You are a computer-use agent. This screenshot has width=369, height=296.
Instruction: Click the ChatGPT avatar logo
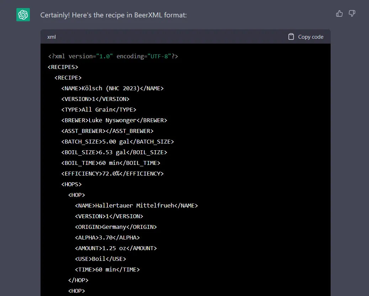pyautogui.click(x=23, y=15)
